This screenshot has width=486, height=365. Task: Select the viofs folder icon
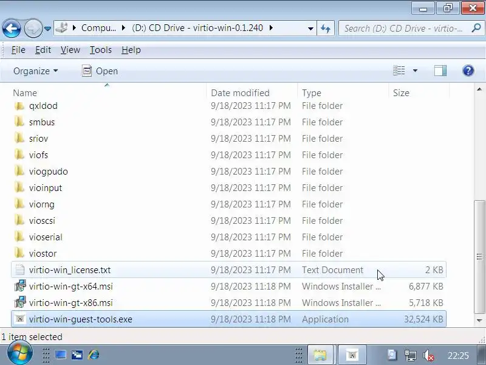click(x=19, y=155)
